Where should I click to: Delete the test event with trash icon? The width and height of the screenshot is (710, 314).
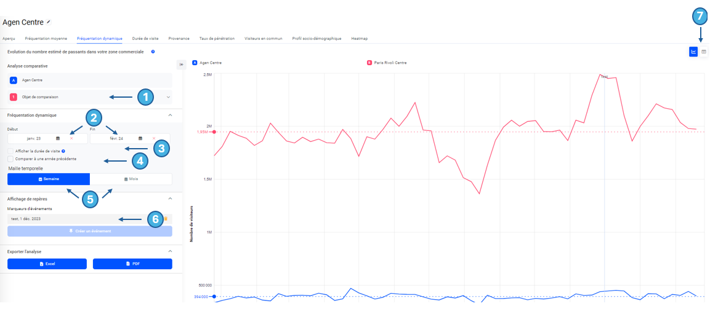(165, 219)
